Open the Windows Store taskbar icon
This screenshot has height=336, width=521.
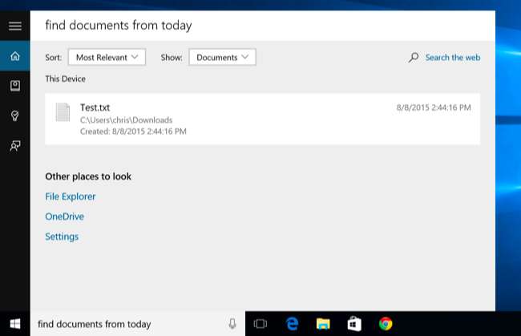[354, 324]
